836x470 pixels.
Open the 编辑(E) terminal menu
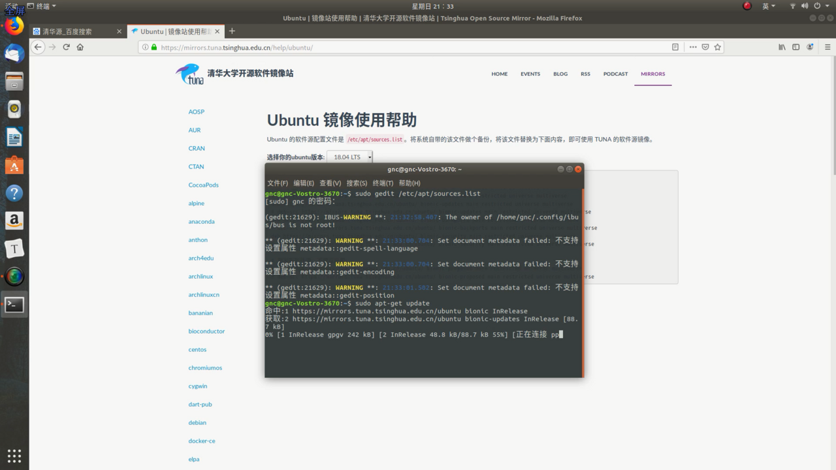click(x=304, y=183)
